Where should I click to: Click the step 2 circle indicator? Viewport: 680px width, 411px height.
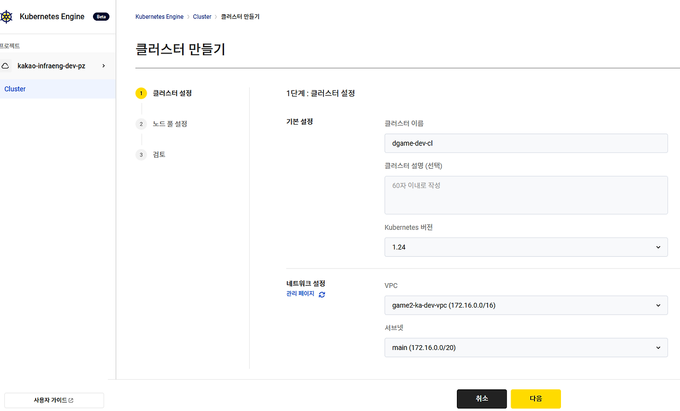coord(141,124)
